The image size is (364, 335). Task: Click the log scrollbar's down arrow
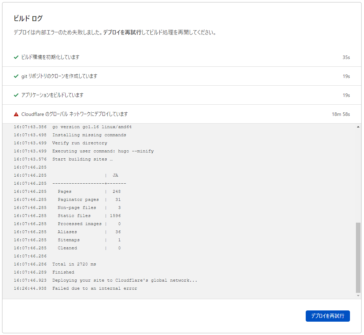[358, 296]
